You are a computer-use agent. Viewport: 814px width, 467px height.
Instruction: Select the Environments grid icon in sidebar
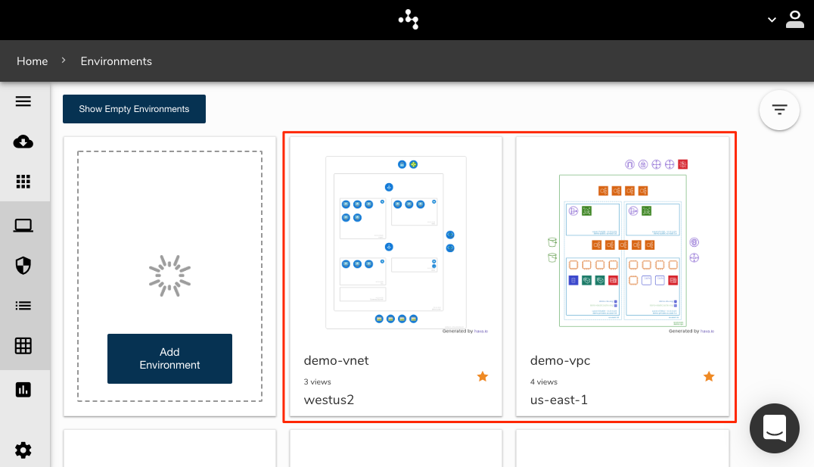click(23, 182)
